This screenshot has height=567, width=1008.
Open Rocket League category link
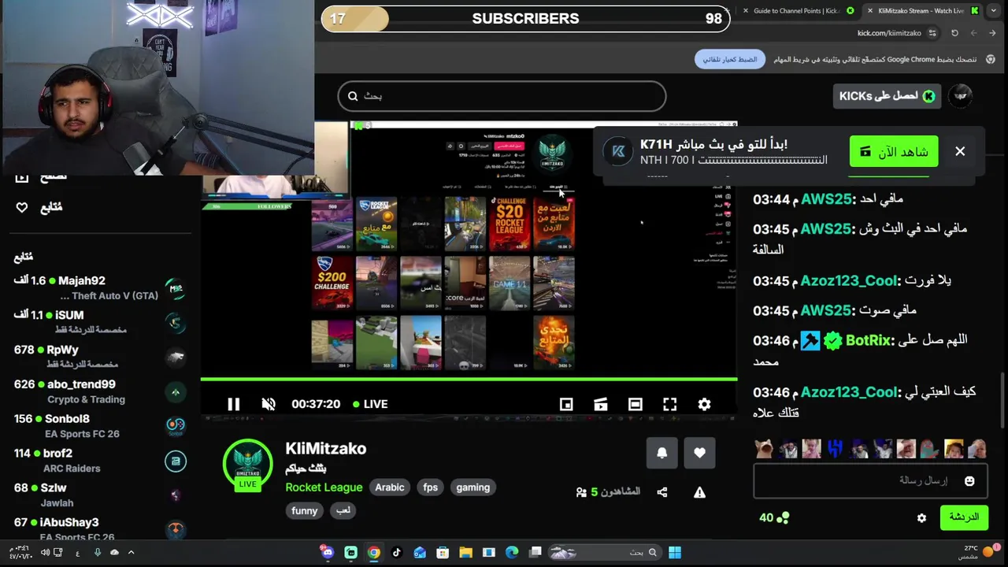(324, 487)
